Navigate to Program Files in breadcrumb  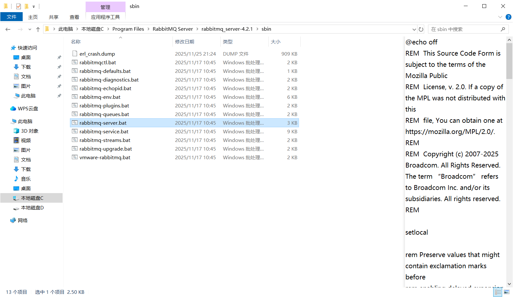128,29
